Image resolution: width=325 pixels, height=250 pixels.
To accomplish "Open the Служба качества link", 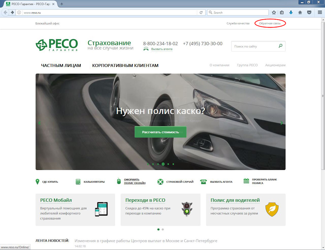I will pyautogui.click(x=238, y=23).
